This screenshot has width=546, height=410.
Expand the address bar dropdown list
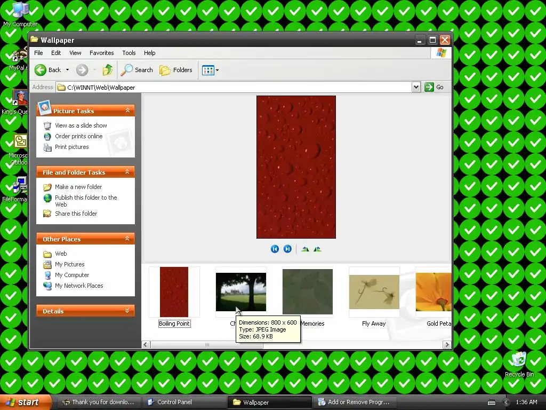click(416, 87)
